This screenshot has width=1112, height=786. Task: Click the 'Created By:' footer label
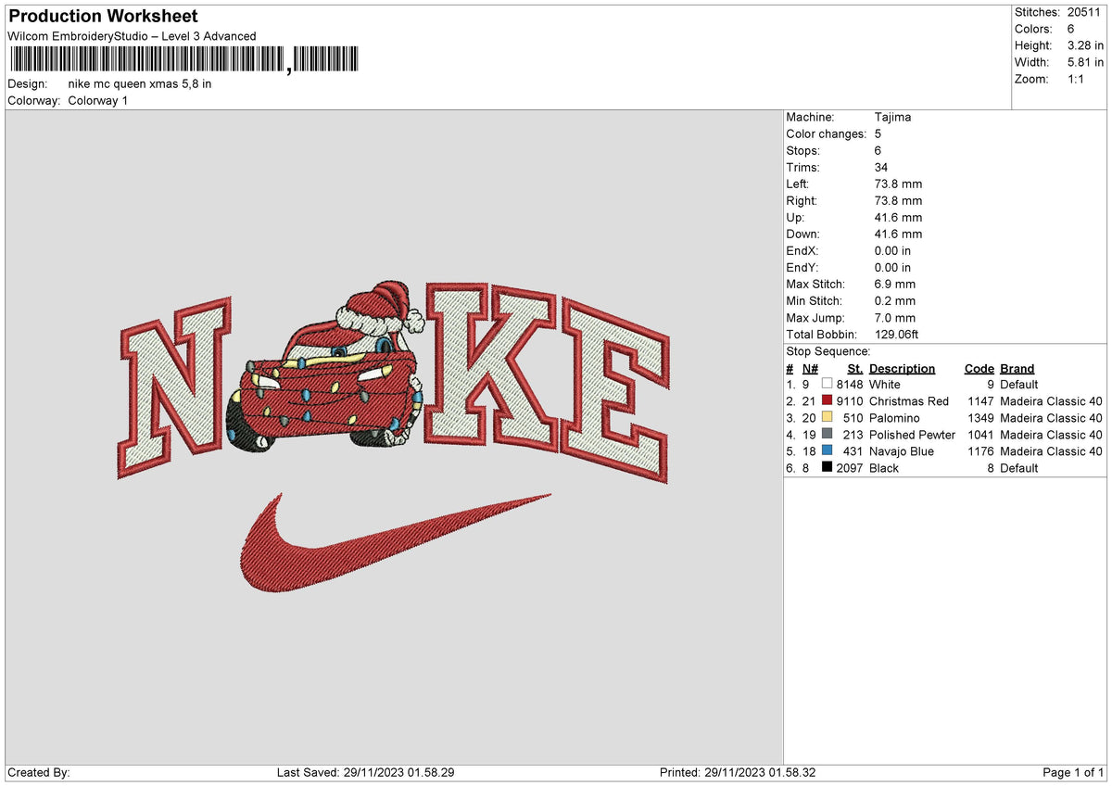point(39,772)
